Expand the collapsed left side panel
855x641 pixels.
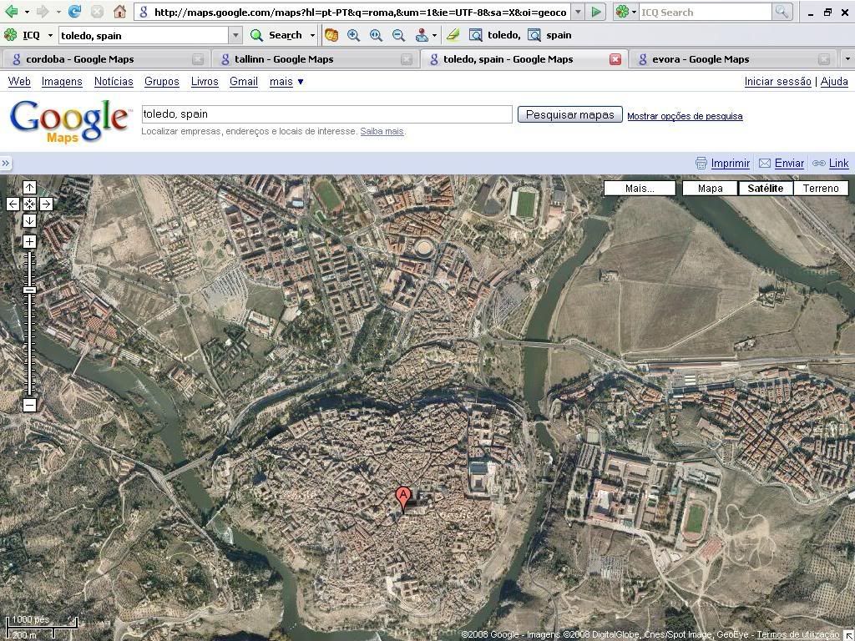tap(6, 164)
